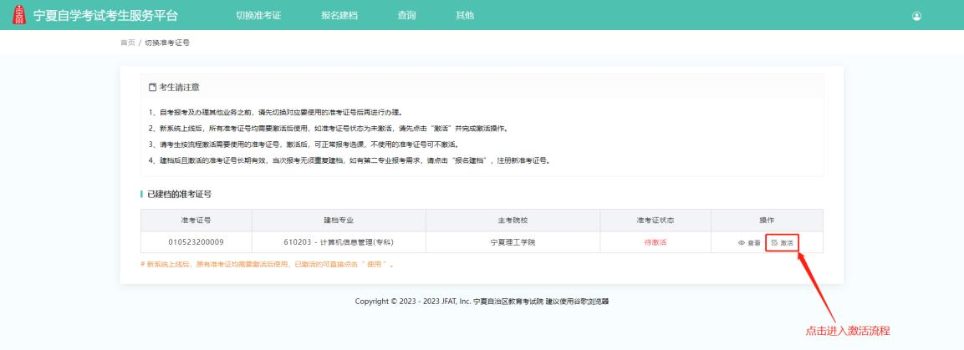Click the 准考证状态 column header

tap(655, 221)
